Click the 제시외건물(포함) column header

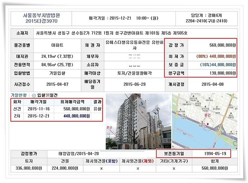tap(102, 161)
